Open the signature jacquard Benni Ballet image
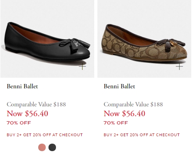The height and width of the screenshot is (157, 192). tap(144, 39)
